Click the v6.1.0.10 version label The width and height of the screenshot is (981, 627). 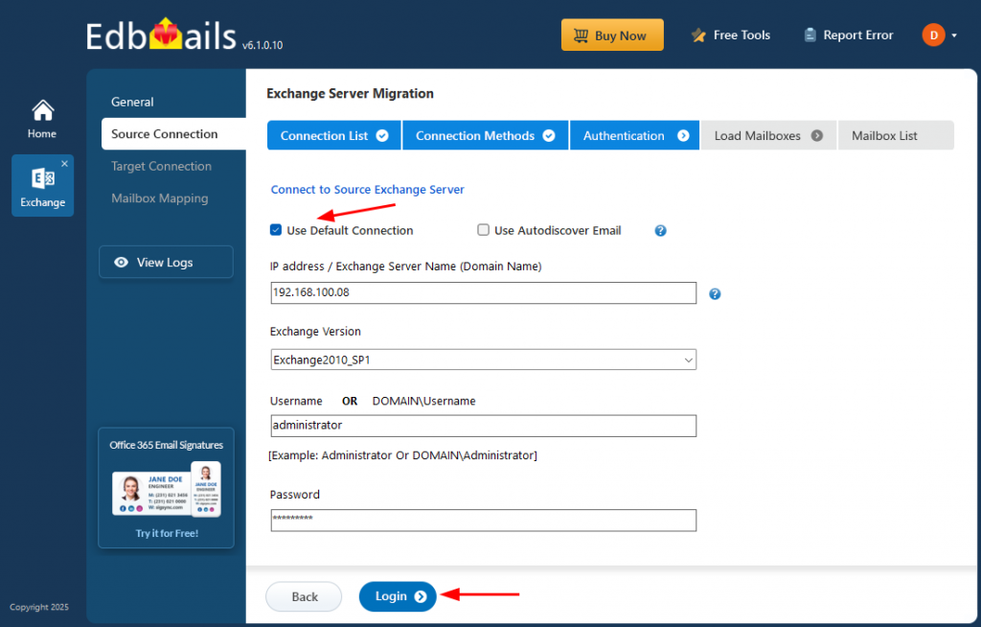click(x=262, y=45)
